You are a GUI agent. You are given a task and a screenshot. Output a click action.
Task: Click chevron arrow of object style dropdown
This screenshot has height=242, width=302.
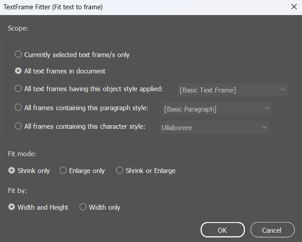point(283,90)
